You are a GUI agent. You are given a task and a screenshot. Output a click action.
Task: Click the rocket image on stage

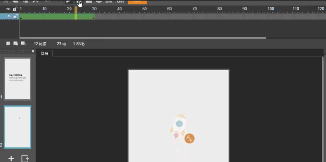pos(178,126)
